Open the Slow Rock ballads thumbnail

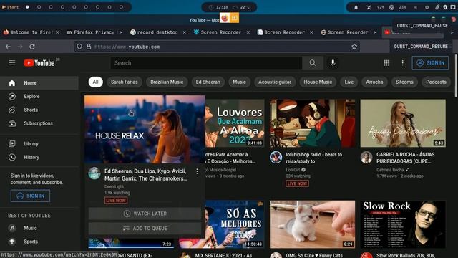tap(403, 224)
